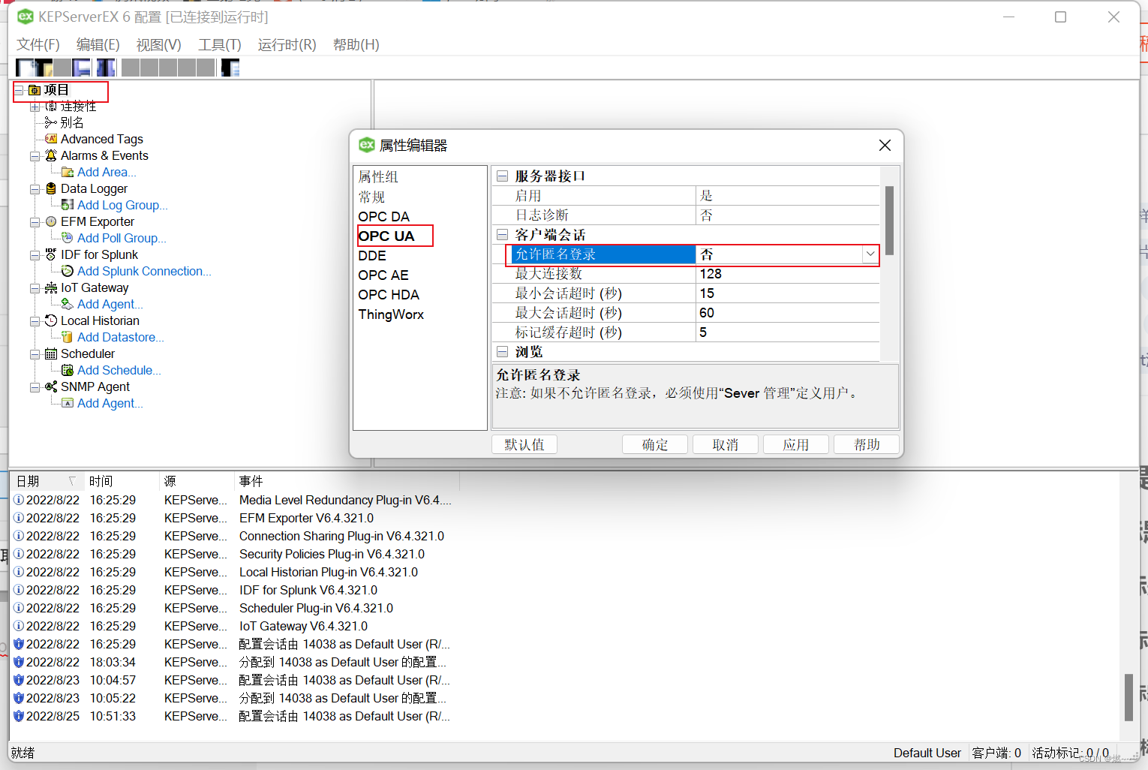Click the 最大连接数 value 128 field
The width and height of the screenshot is (1148, 770).
click(x=788, y=274)
